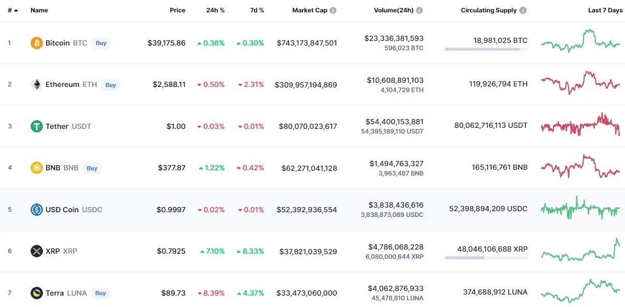The width and height of the screenshot is (625, 307).
Task: Click Ethereum price $2,588.11
Action: pos(169,84)
